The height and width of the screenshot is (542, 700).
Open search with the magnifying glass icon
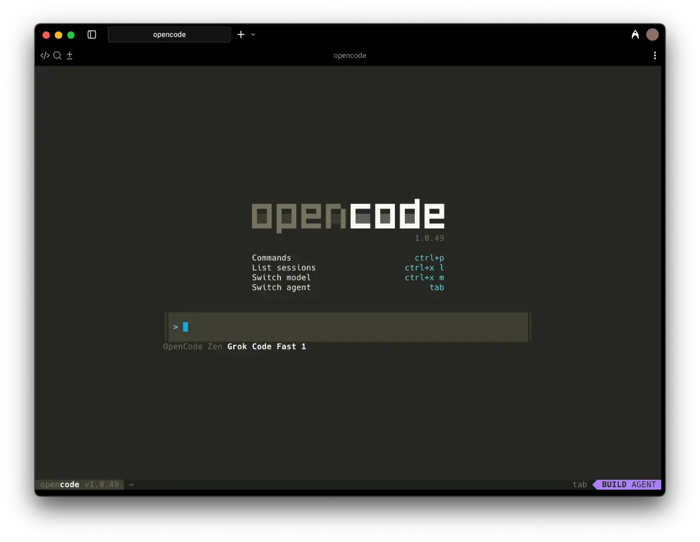(x=57, y=55)
